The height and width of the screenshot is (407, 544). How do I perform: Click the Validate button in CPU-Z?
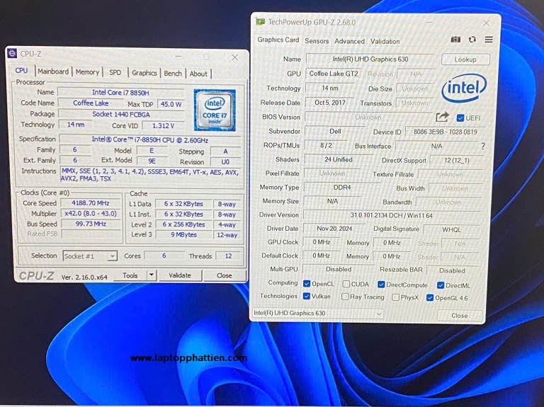pos(180,275)
